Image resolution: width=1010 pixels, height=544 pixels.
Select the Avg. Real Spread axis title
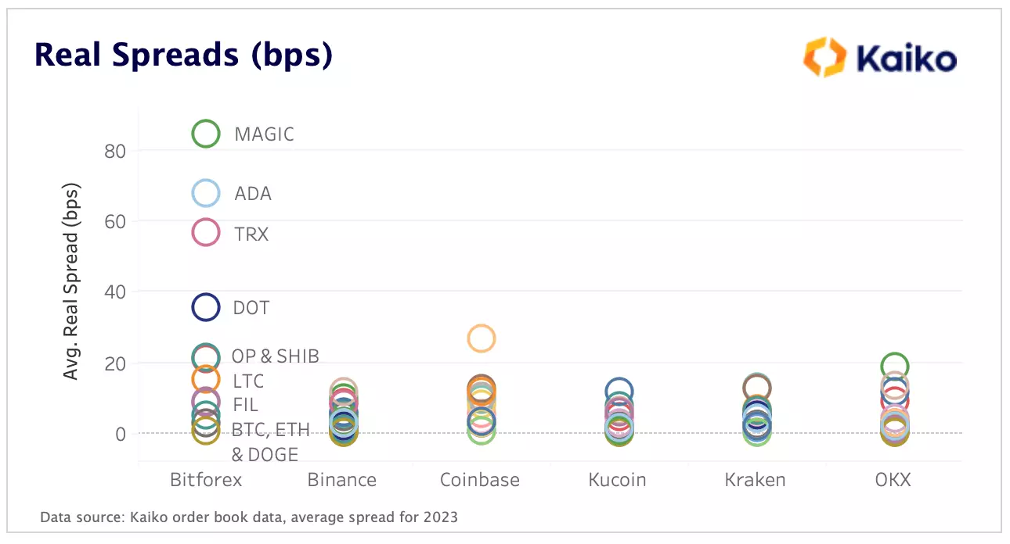point(71,282)
